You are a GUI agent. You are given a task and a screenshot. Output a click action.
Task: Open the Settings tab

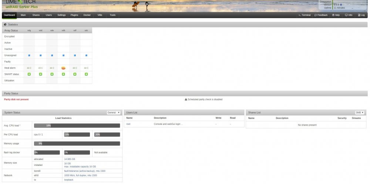(61, 15)
